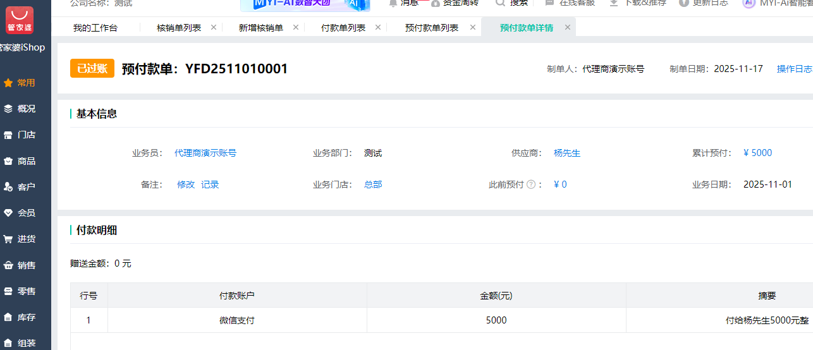Close the 预付款单列表 tab
Screen dimensions: 813x350
click(472, 27)
